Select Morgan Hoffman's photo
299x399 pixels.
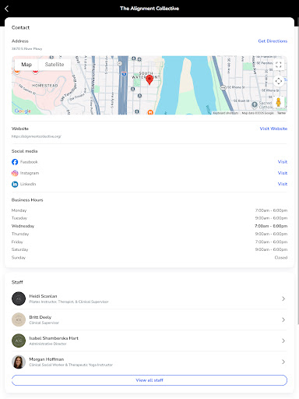pyautogui.click(x=19, y=362)
